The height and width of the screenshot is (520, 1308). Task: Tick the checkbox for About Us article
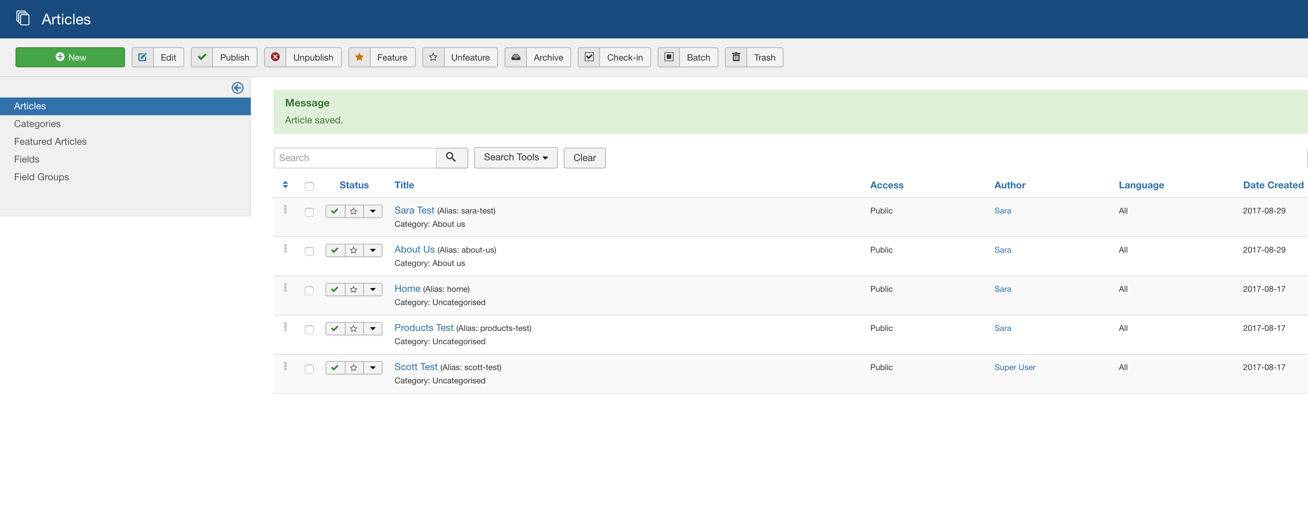(x=309, y=252)
